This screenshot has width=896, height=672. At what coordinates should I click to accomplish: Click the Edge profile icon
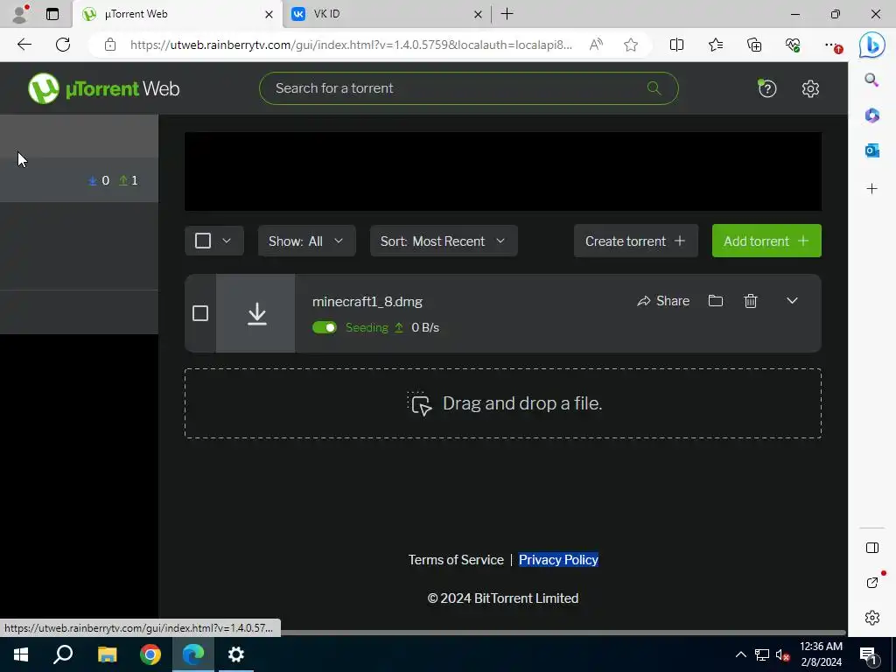coord(21,14)
